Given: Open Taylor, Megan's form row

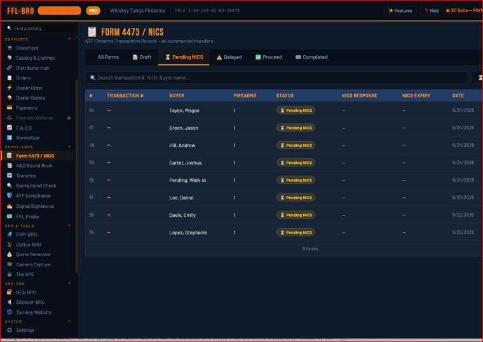Looking at the screenshot, I should point(283,111).
